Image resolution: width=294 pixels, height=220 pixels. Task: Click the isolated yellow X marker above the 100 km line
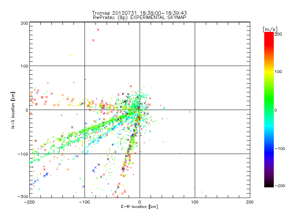point(70,55)
